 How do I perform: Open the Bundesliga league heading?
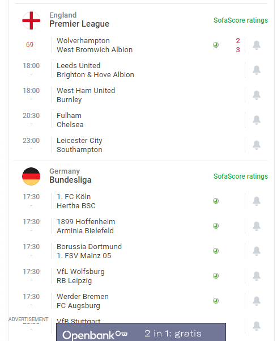pyautogui.click(x=70, y=180)
